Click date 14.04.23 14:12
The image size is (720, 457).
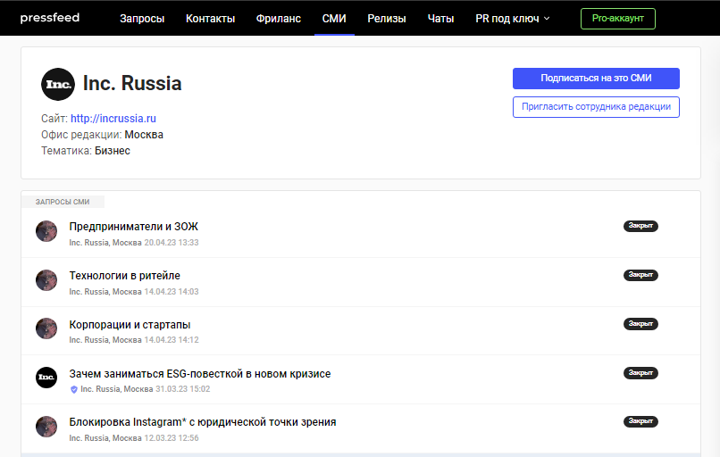pyautogui.click(x=172, y=340)
